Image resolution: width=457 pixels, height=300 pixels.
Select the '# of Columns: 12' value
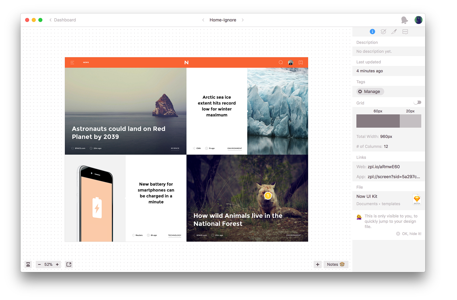[x=372, y=146]
